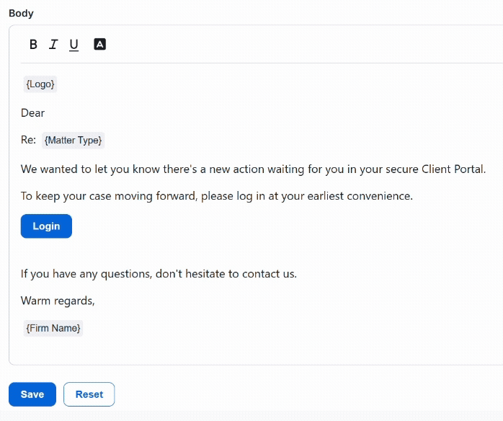Select the {Logo} placeholder tag

pos(40,84)
